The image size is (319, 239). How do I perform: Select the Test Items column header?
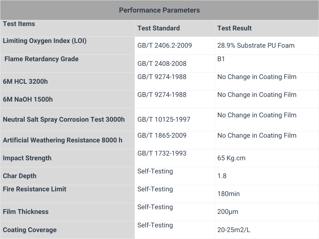(x=19, y=24)
